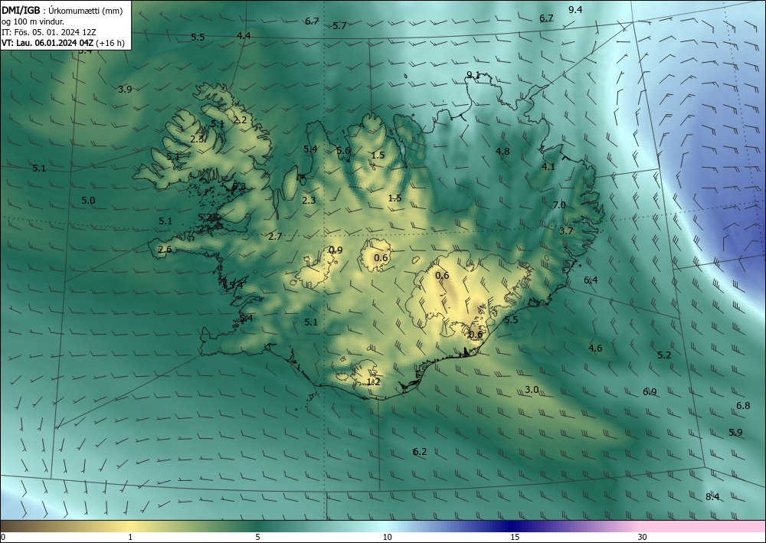
Task: Click the 2.7 value label
Action: tap(275, 237)
